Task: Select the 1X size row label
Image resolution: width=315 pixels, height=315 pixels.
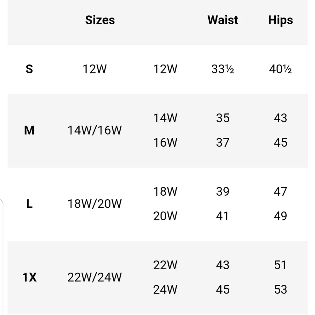Action: click(30, 278)
